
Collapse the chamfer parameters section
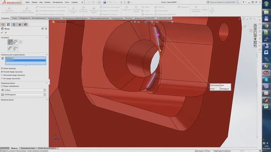pos(47,83)
